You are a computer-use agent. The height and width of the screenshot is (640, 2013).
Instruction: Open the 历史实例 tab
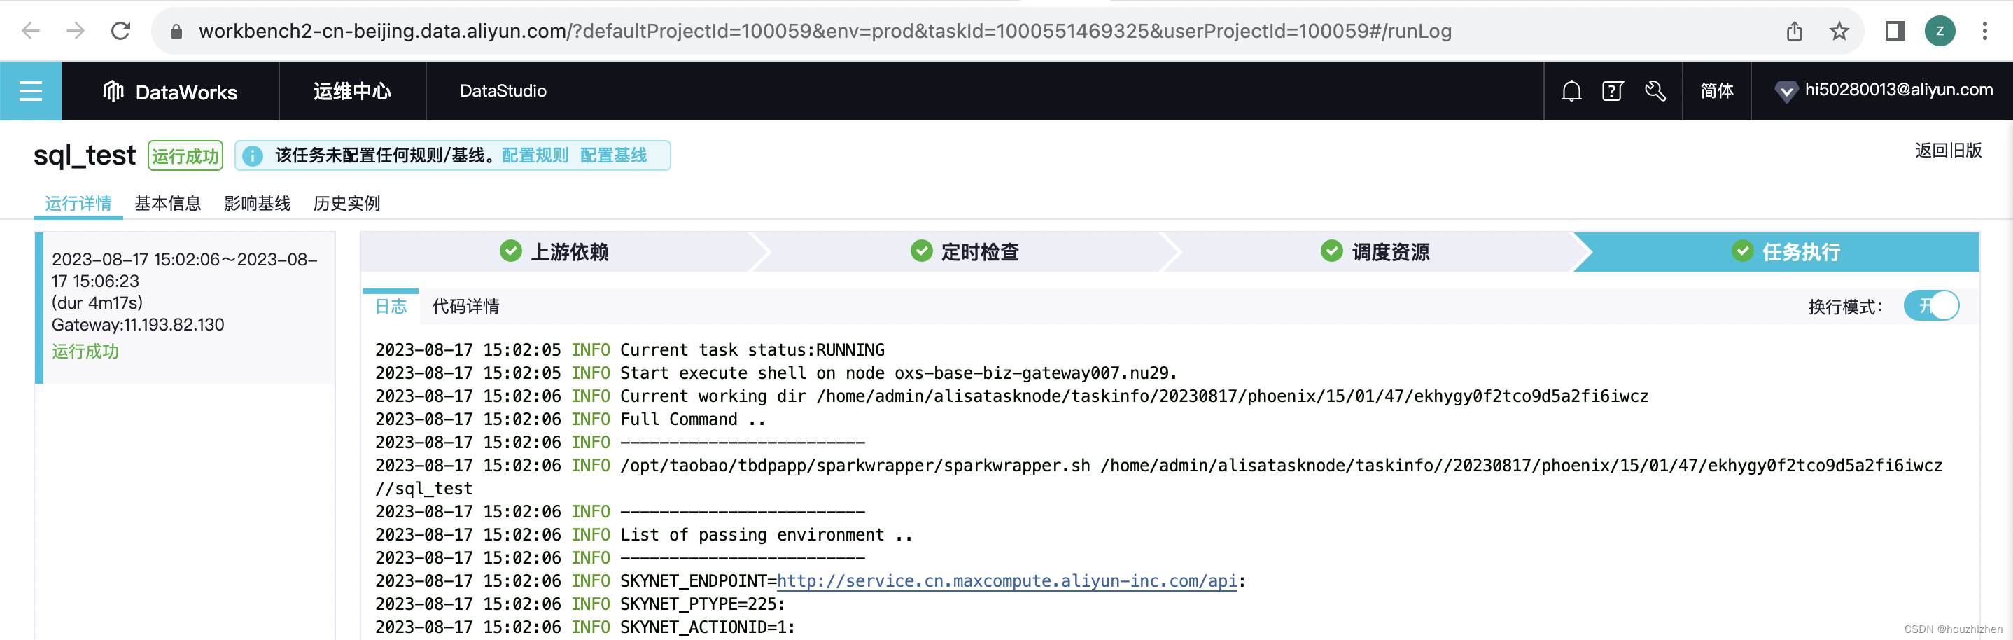pos(347,204)
